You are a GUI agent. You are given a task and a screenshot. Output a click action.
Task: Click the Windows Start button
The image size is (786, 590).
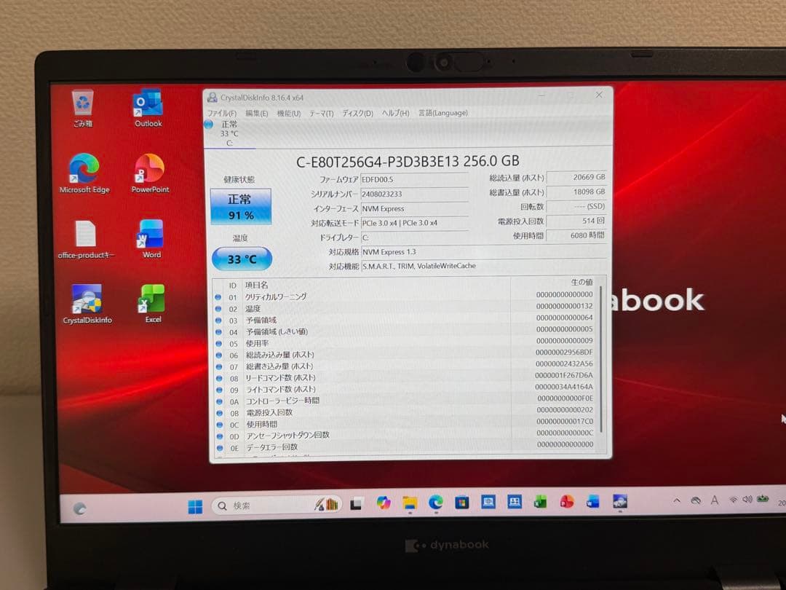pos(195,507)
